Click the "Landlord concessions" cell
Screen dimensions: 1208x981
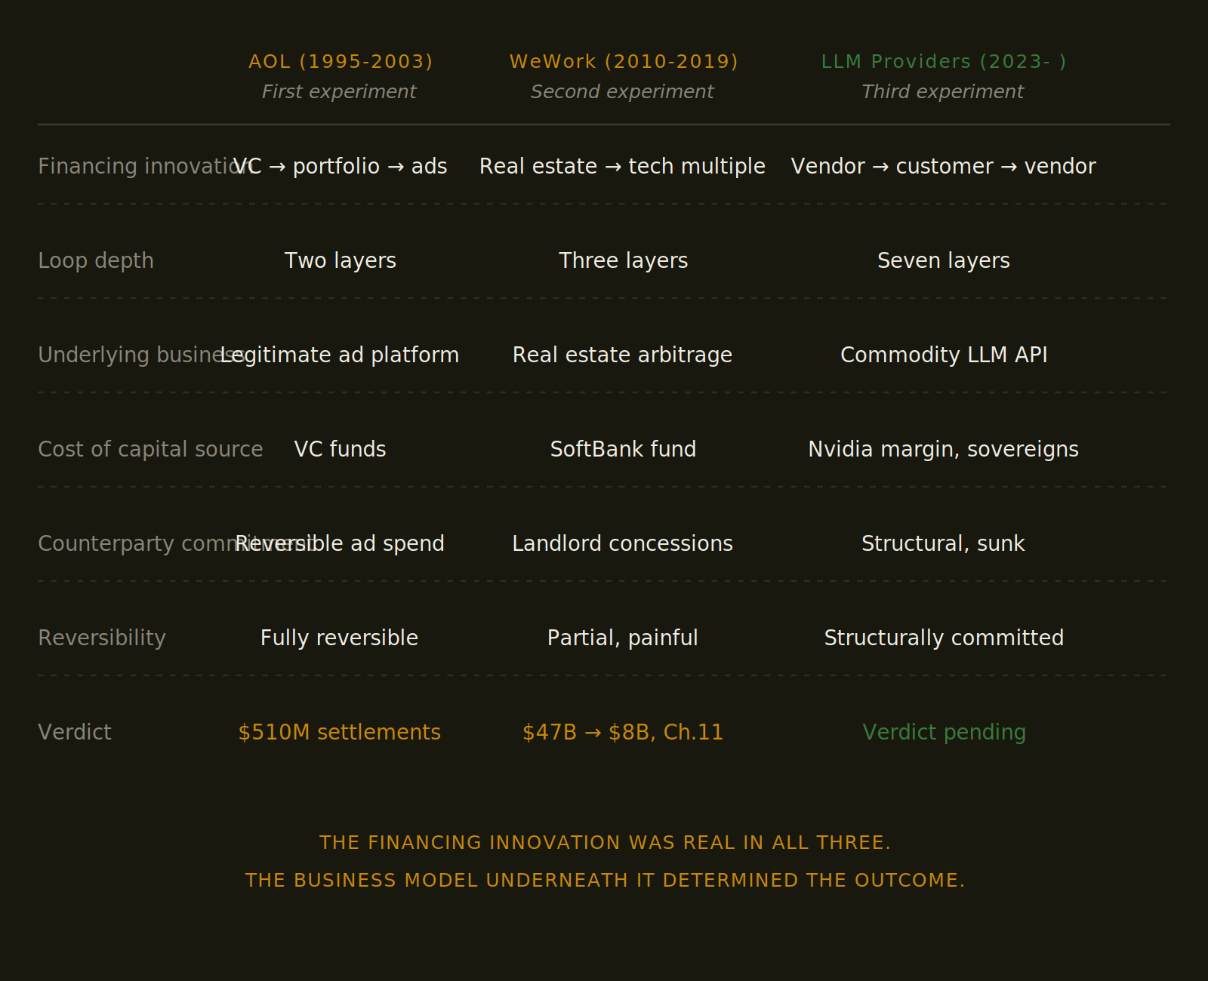click(x=623, y=543)
